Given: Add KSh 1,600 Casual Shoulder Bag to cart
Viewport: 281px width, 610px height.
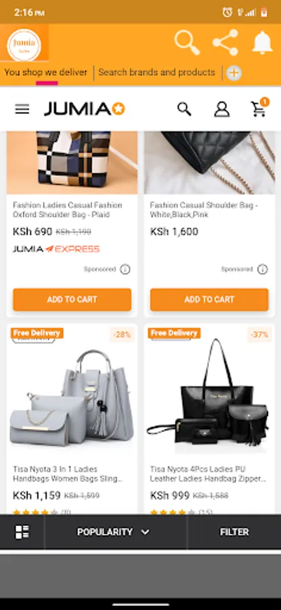Looking at the screenshot, I should click(209, 300).
